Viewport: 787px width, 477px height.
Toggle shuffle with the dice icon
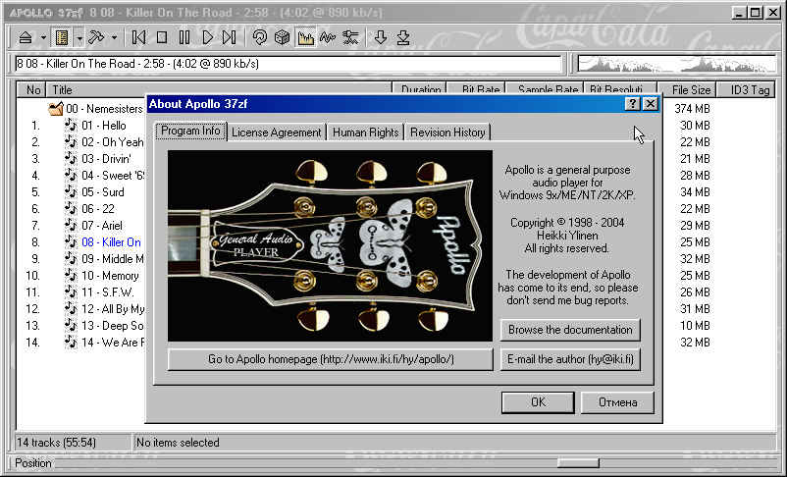(x=282, y=37)
